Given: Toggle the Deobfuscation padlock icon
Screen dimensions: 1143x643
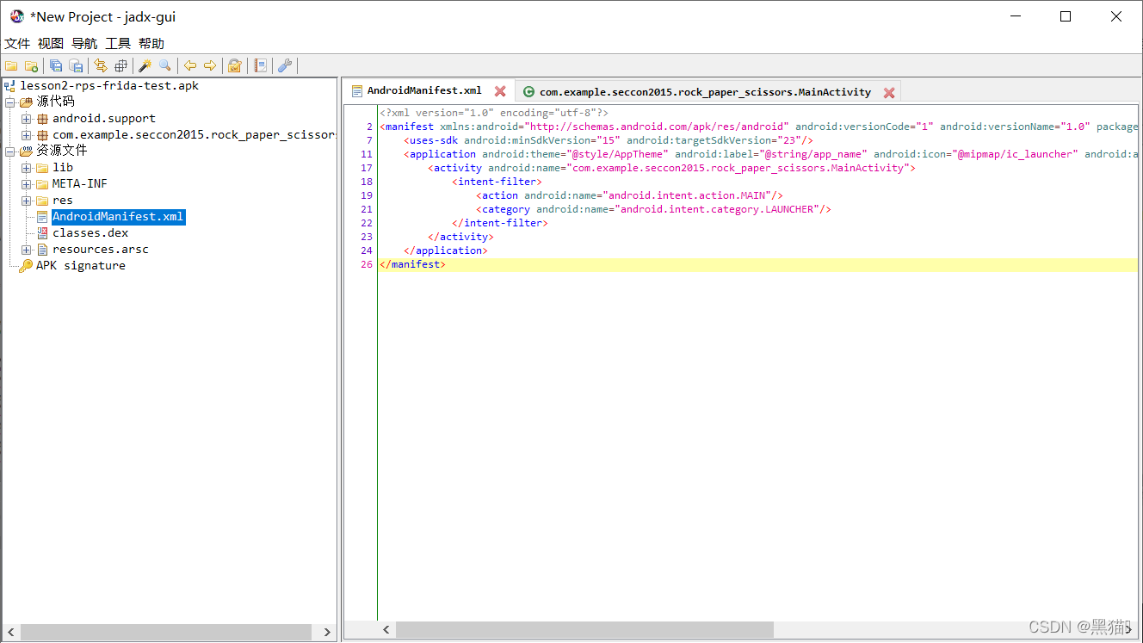Looking at the screenshot, I should click(x=234, y=65).
